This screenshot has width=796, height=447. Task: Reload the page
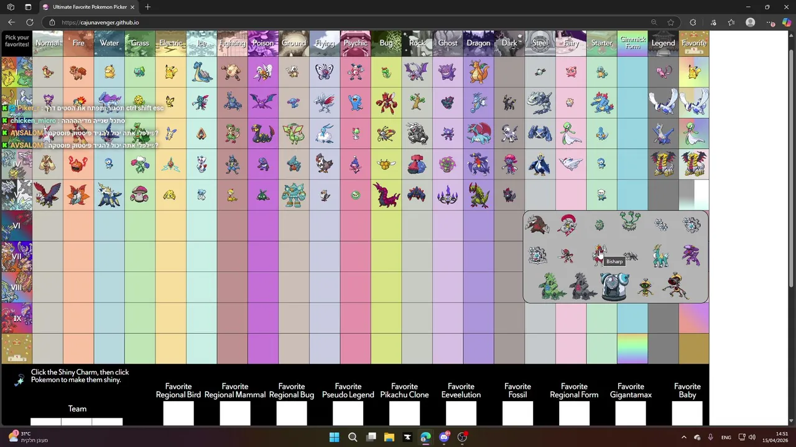point(29,22)
